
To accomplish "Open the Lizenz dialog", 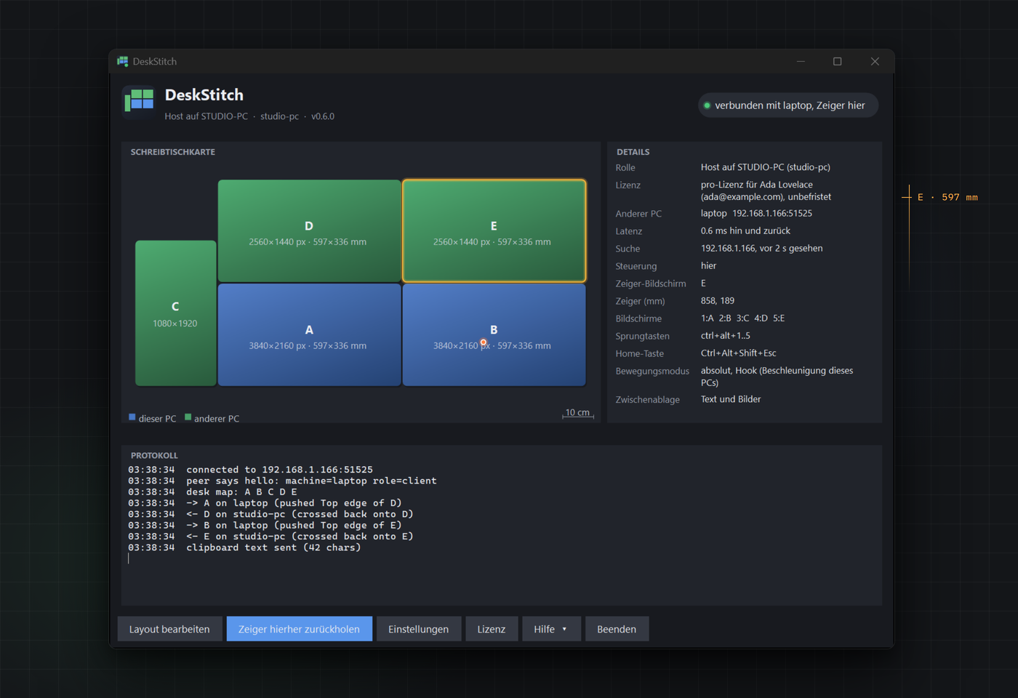I will [x=491, y=629].
